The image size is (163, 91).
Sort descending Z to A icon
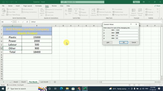(x=66, y=14)
